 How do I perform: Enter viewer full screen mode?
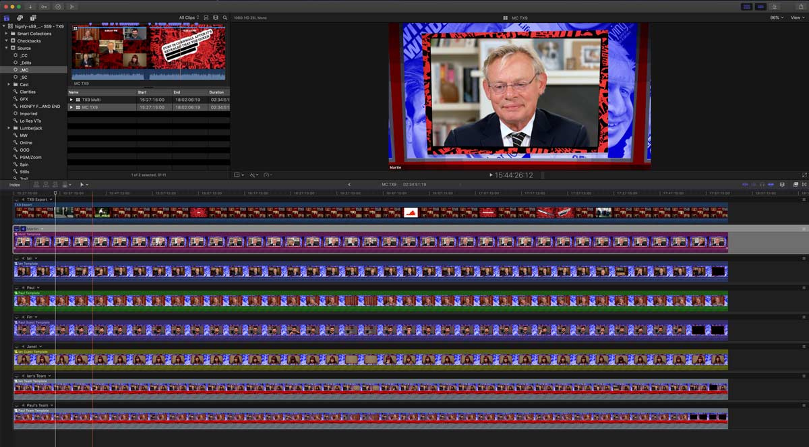(804, 175)
